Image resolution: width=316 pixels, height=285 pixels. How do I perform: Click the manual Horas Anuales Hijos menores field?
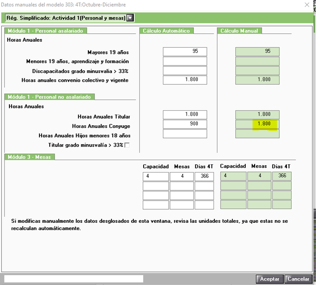tap(257, 134)
